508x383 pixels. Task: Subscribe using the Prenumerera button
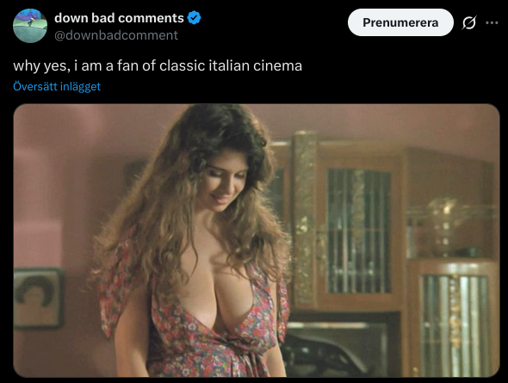click(x=400, y=22)
